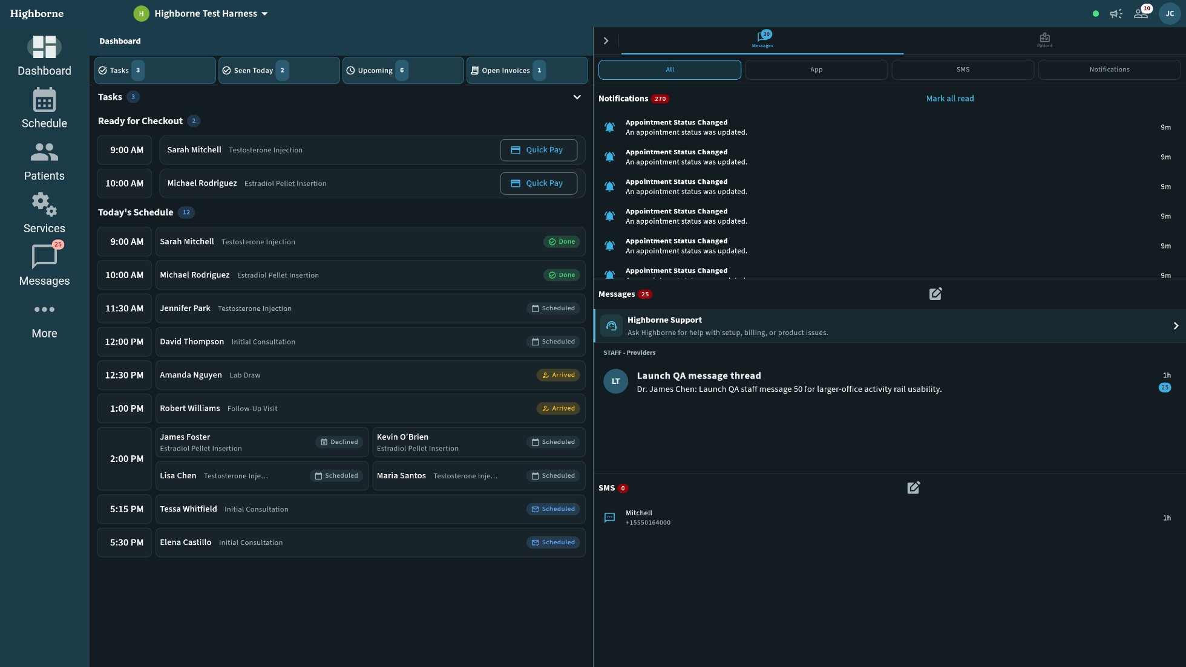Compose a new message with the pencil icon in Messages
The image size is (1186, 667).
click(935, 294)
